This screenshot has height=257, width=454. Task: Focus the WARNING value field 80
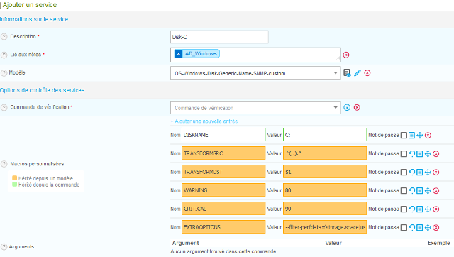pos(325,190)
